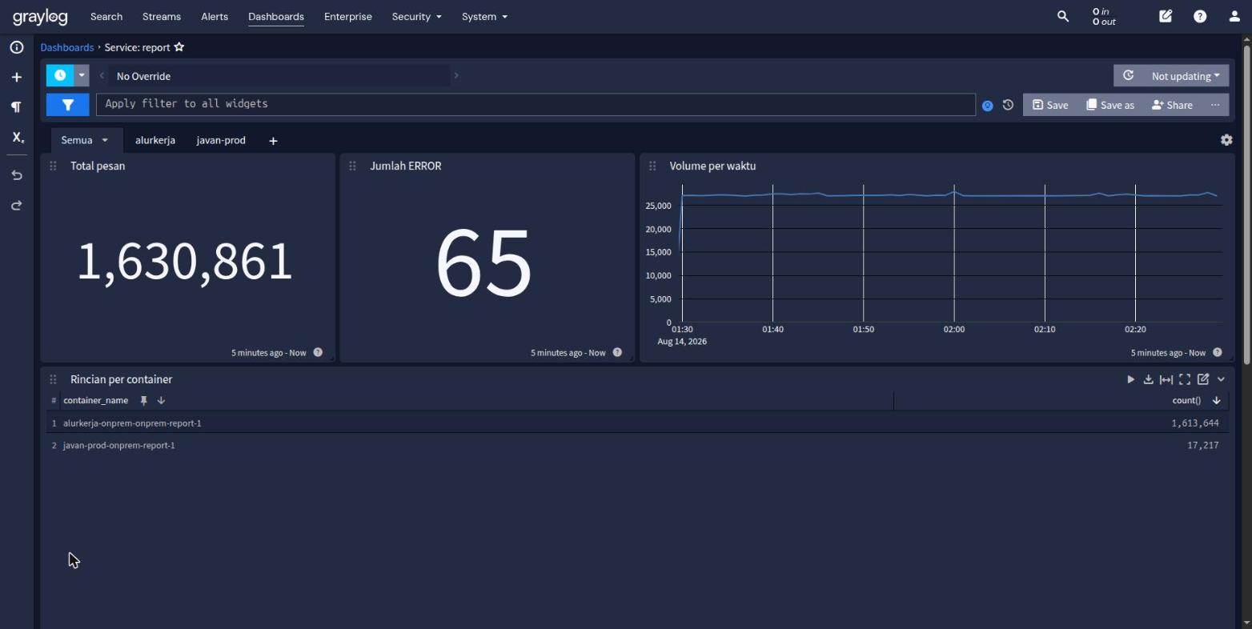The width and height of the screenshot is (1252, 629).
Task: Click the Save as button
Action: [x=1110, y=105]
